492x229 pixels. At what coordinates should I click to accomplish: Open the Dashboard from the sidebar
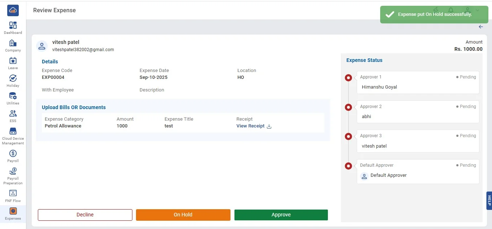point(13,27)
